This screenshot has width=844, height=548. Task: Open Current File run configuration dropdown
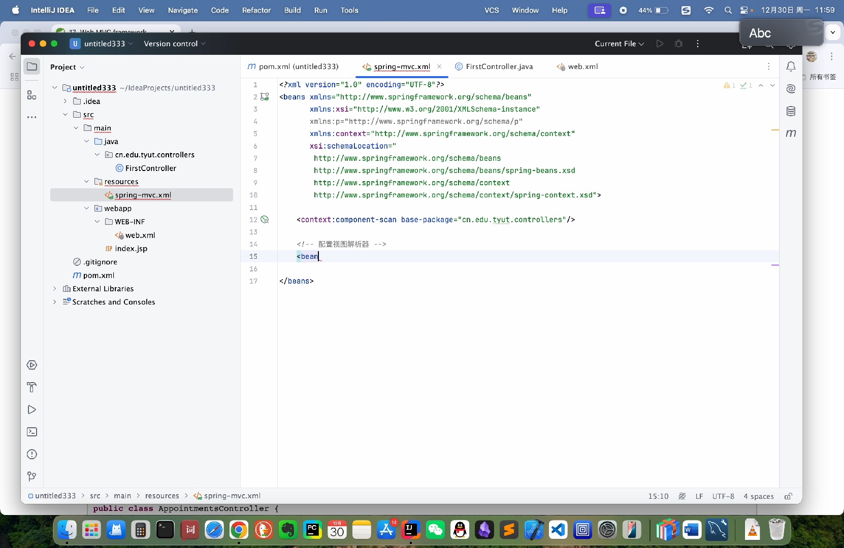(619, 44)
